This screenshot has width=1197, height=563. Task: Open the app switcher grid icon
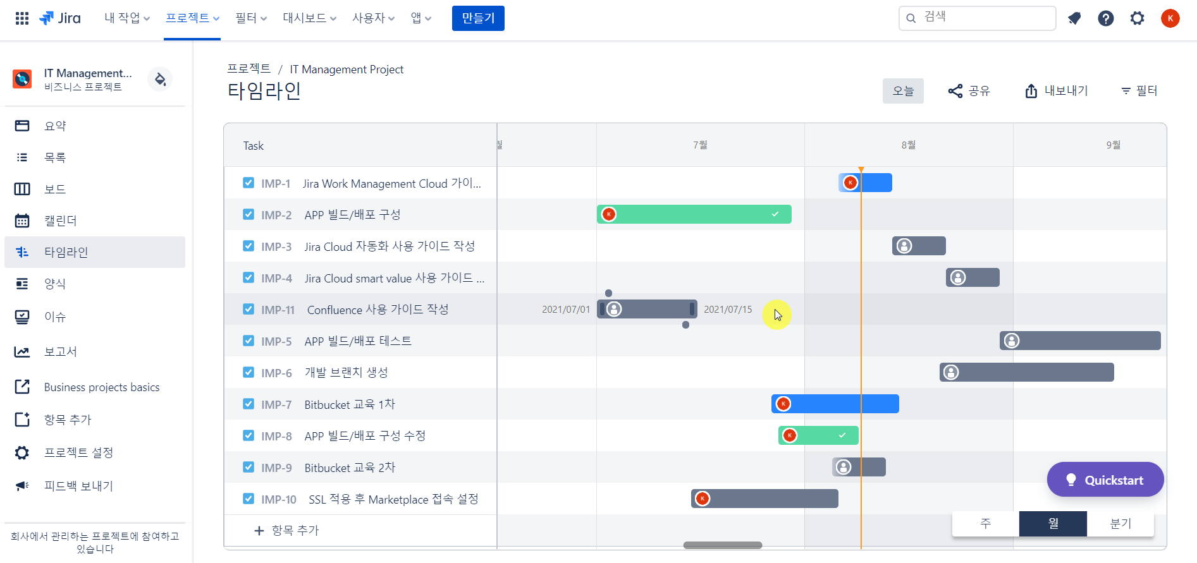pyautogui.click(x=22, y=18)
